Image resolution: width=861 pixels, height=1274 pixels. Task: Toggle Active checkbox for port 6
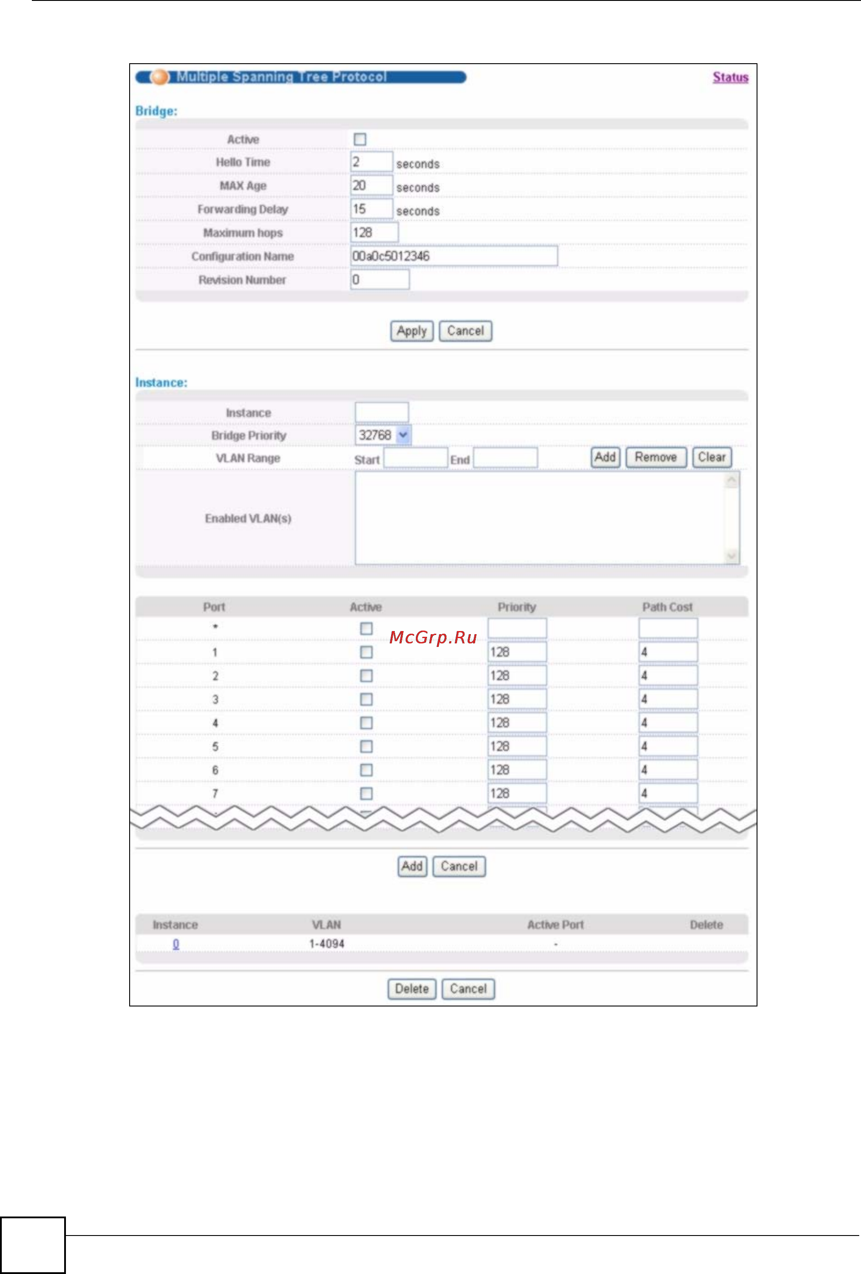pyautogui.click(x=366, y=770)
